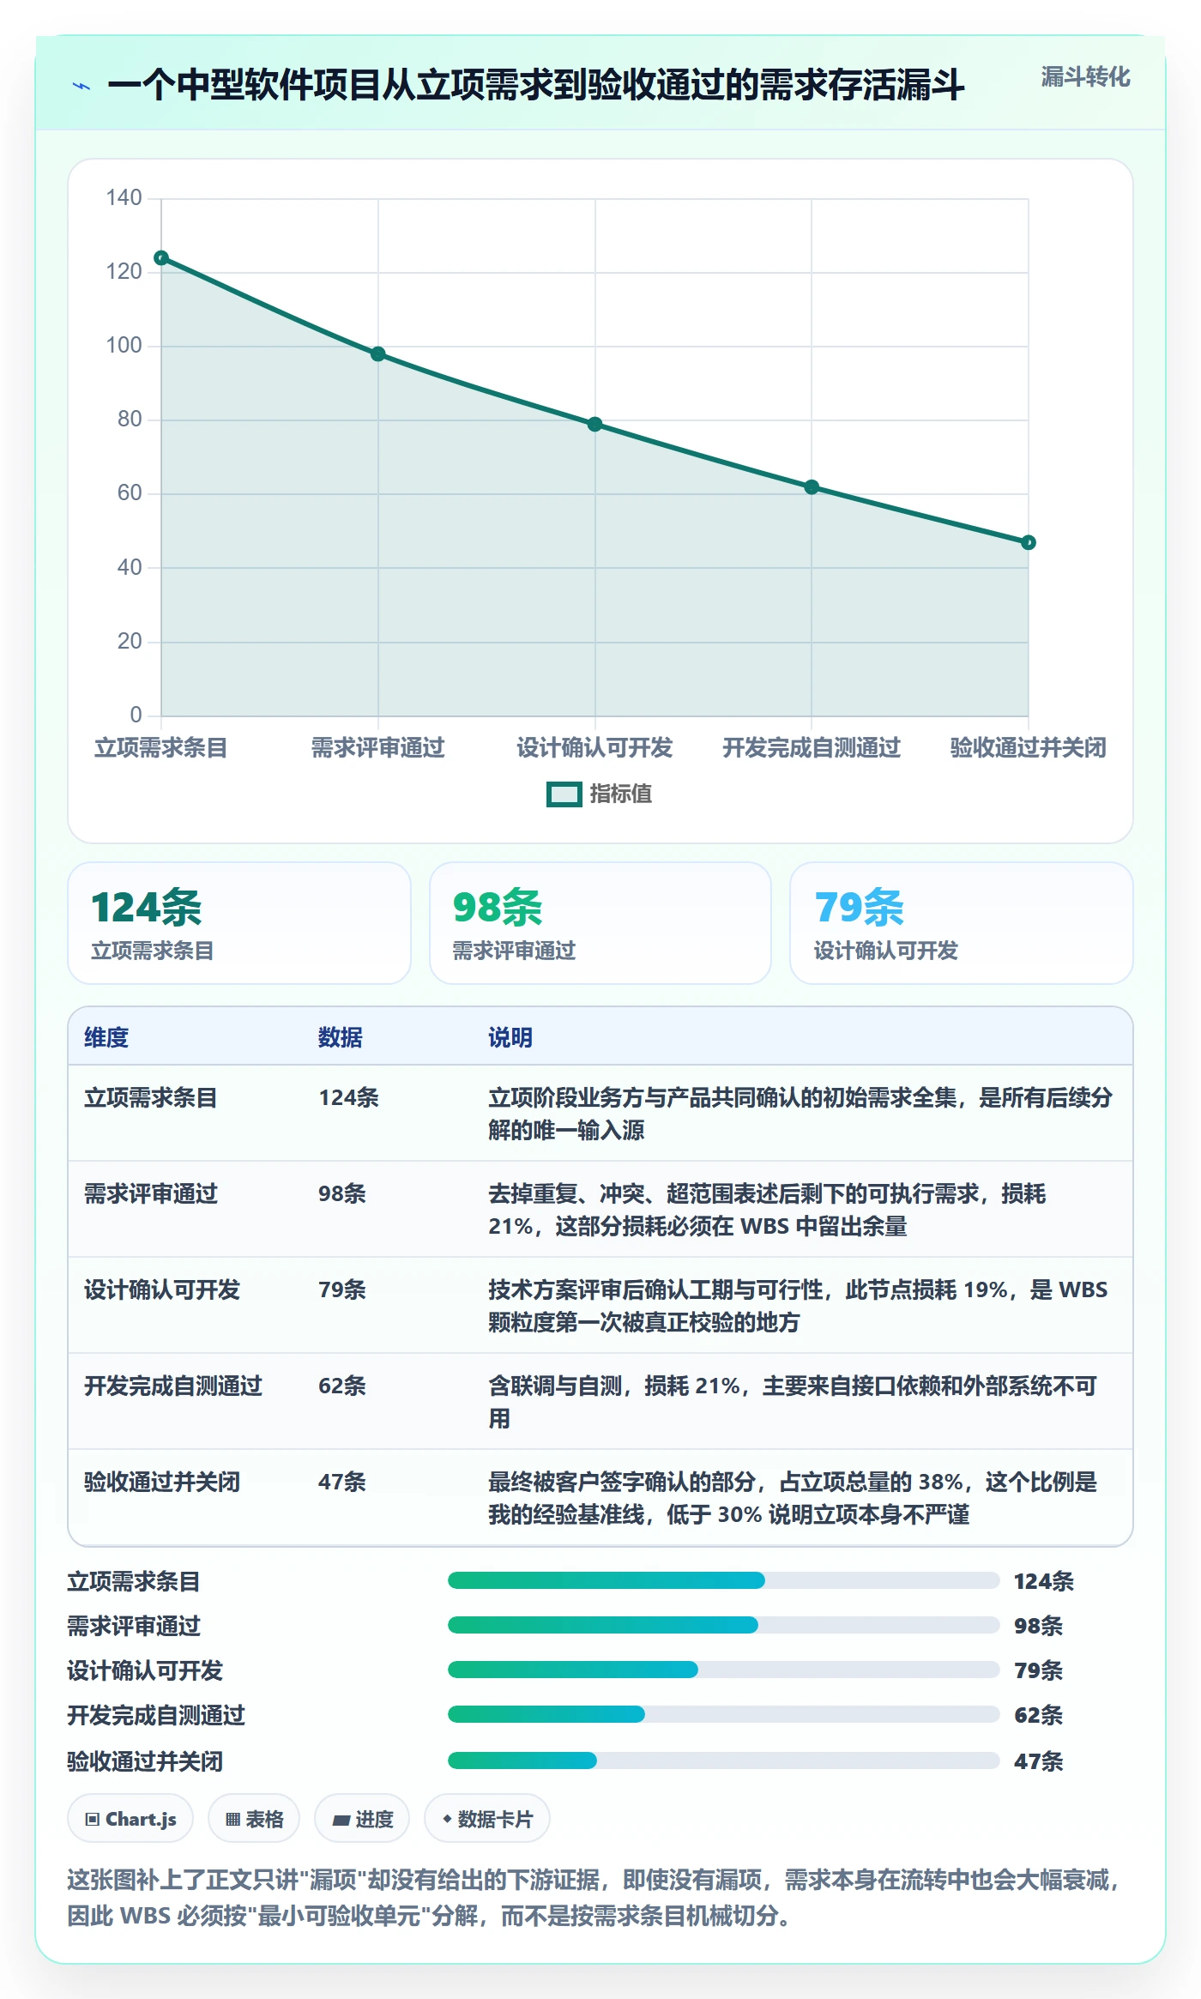Image resolution: width=1201 pixels, height=1999 pixels.
Task: Click the 说明 column header
Action: 510,1037
